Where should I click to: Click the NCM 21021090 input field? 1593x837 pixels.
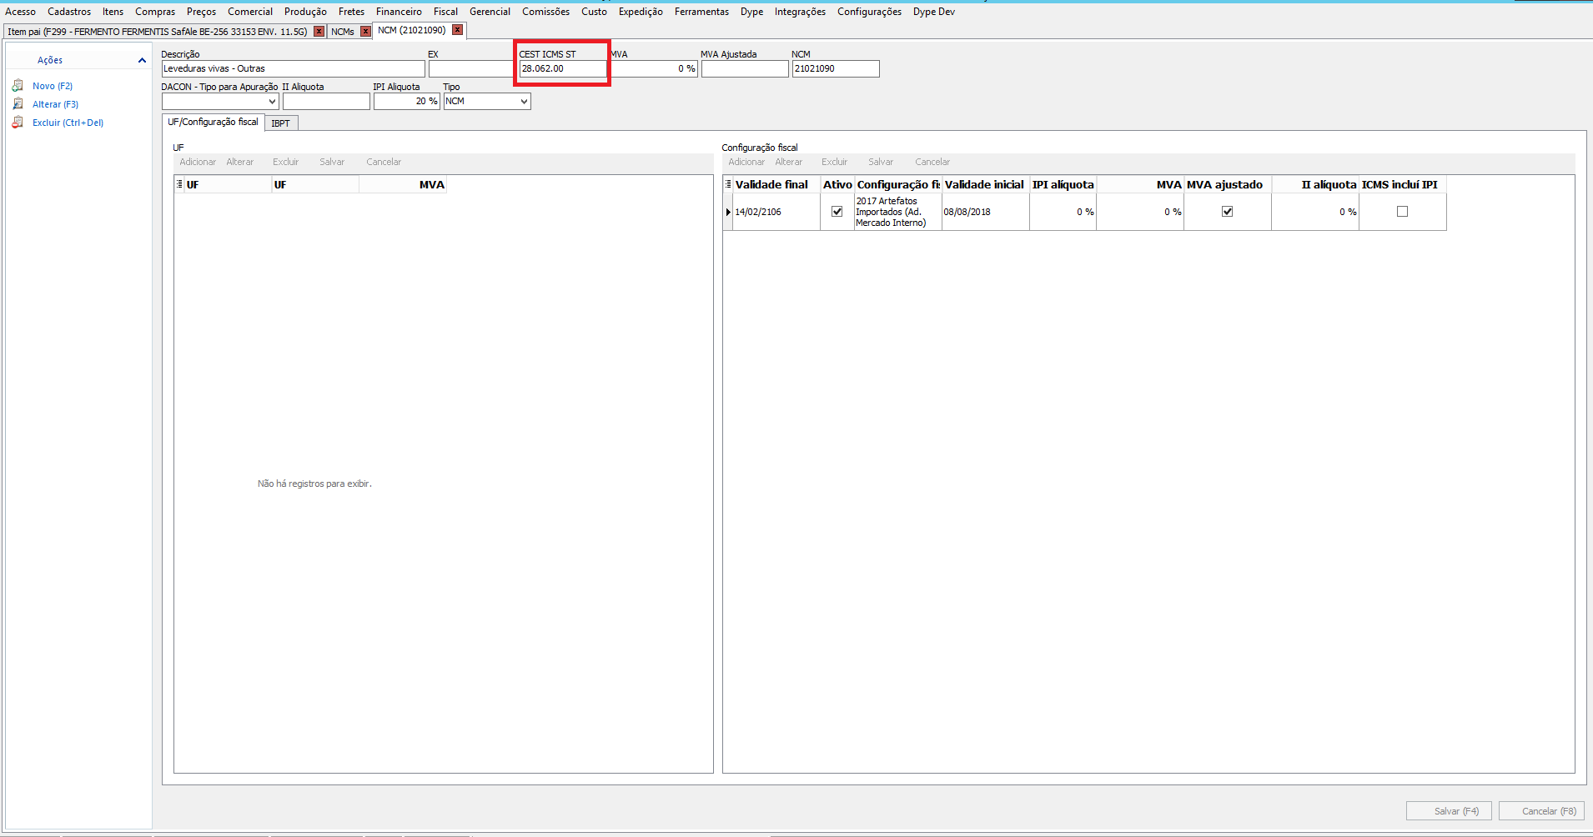click(836, 68)
